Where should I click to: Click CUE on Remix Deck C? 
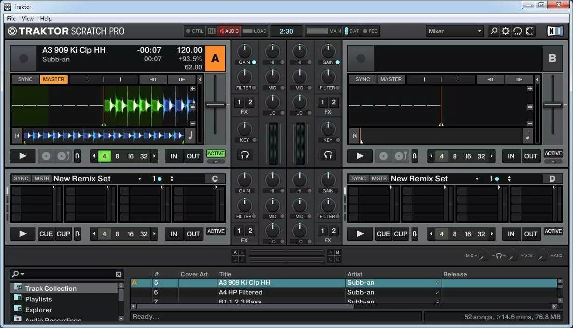tap(46, 234)
